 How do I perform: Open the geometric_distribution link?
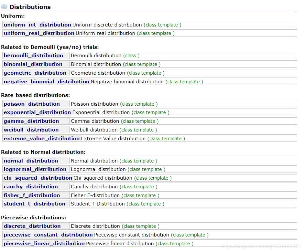point(35,73)
